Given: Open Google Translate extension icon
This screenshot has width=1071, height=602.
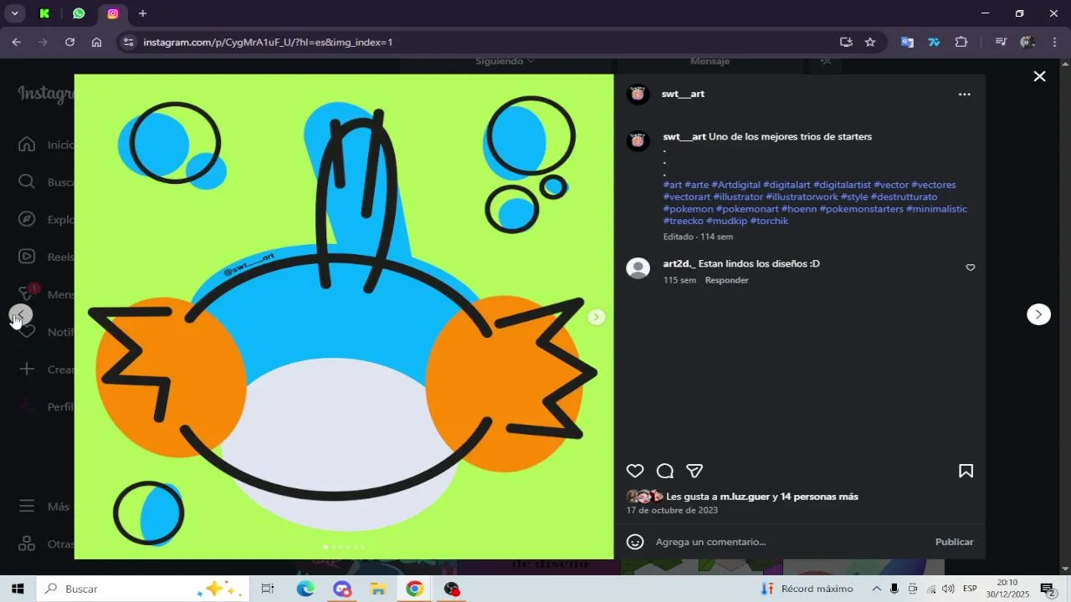Looking at the screenshot, I should point(907,42).
